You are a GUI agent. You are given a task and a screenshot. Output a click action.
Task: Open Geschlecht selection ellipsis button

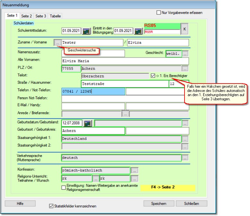185,54
